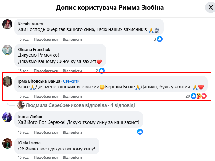This screenshot has height=161, width=215.
Task: Reply to Юлія Ілюха's comment
Action: pos(72,157)
